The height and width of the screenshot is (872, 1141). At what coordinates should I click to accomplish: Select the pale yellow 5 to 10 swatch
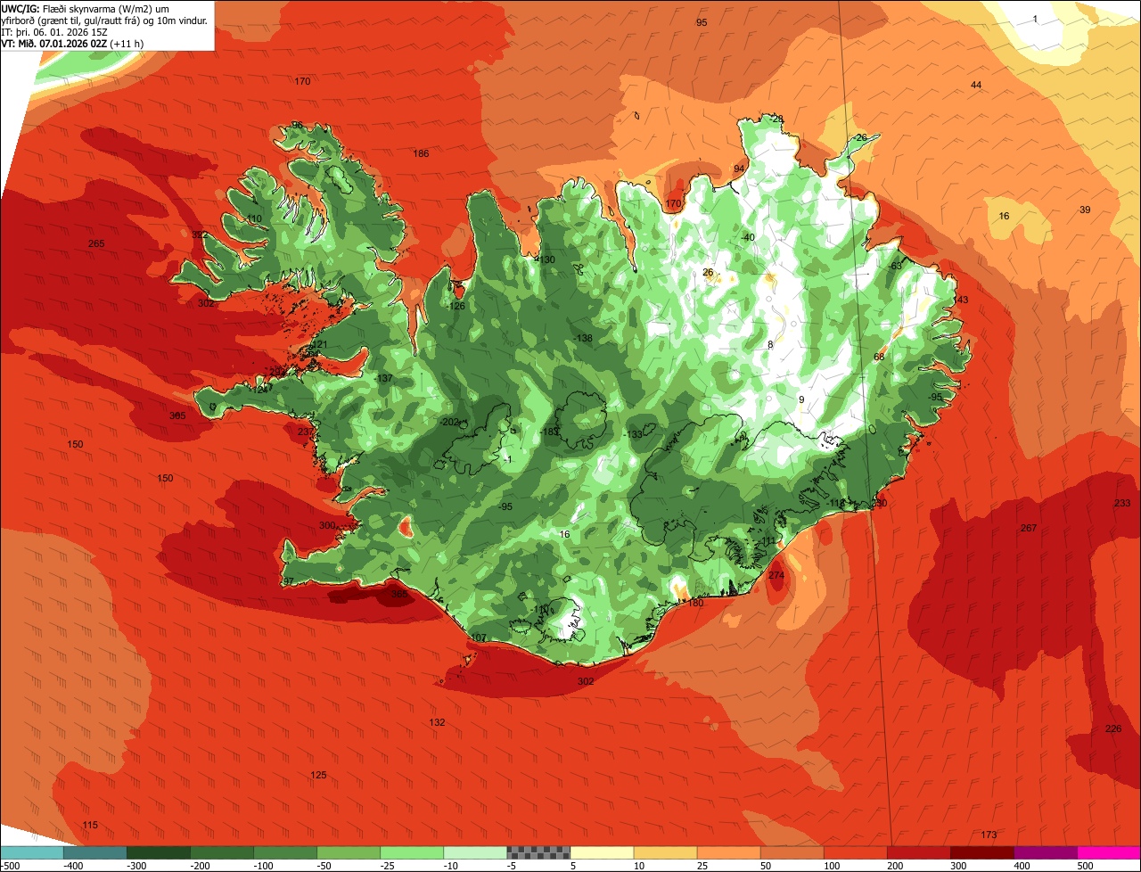click(602, 852)
